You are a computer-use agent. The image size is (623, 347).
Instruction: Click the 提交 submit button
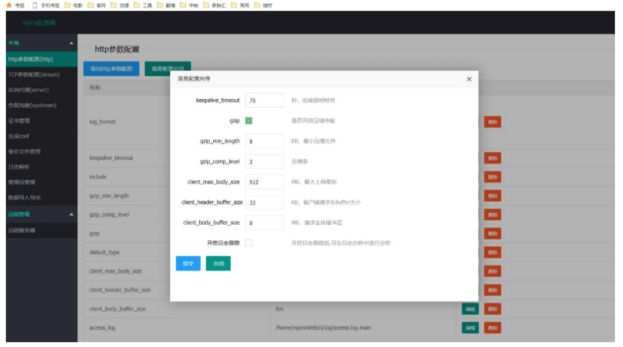pos(188,263)
